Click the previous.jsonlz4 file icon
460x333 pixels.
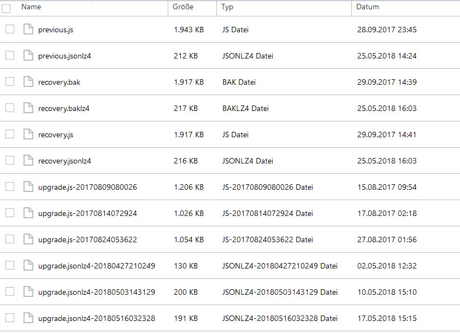pos(28,56)
